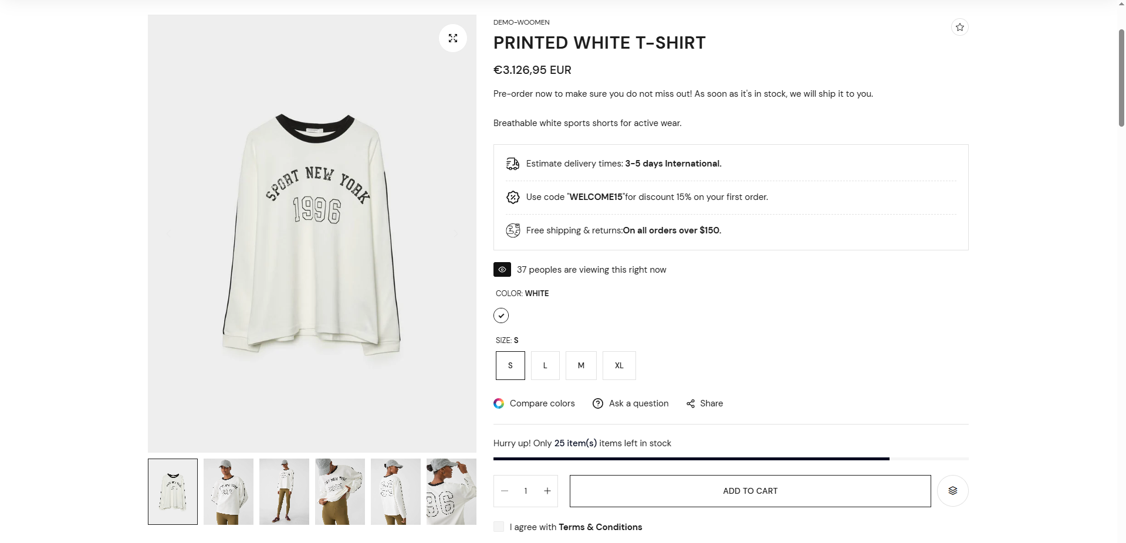Open the Terms & Conditions link
This screenshot has height=543, width=1126.
pyautogui.click(x=600, y=527)
